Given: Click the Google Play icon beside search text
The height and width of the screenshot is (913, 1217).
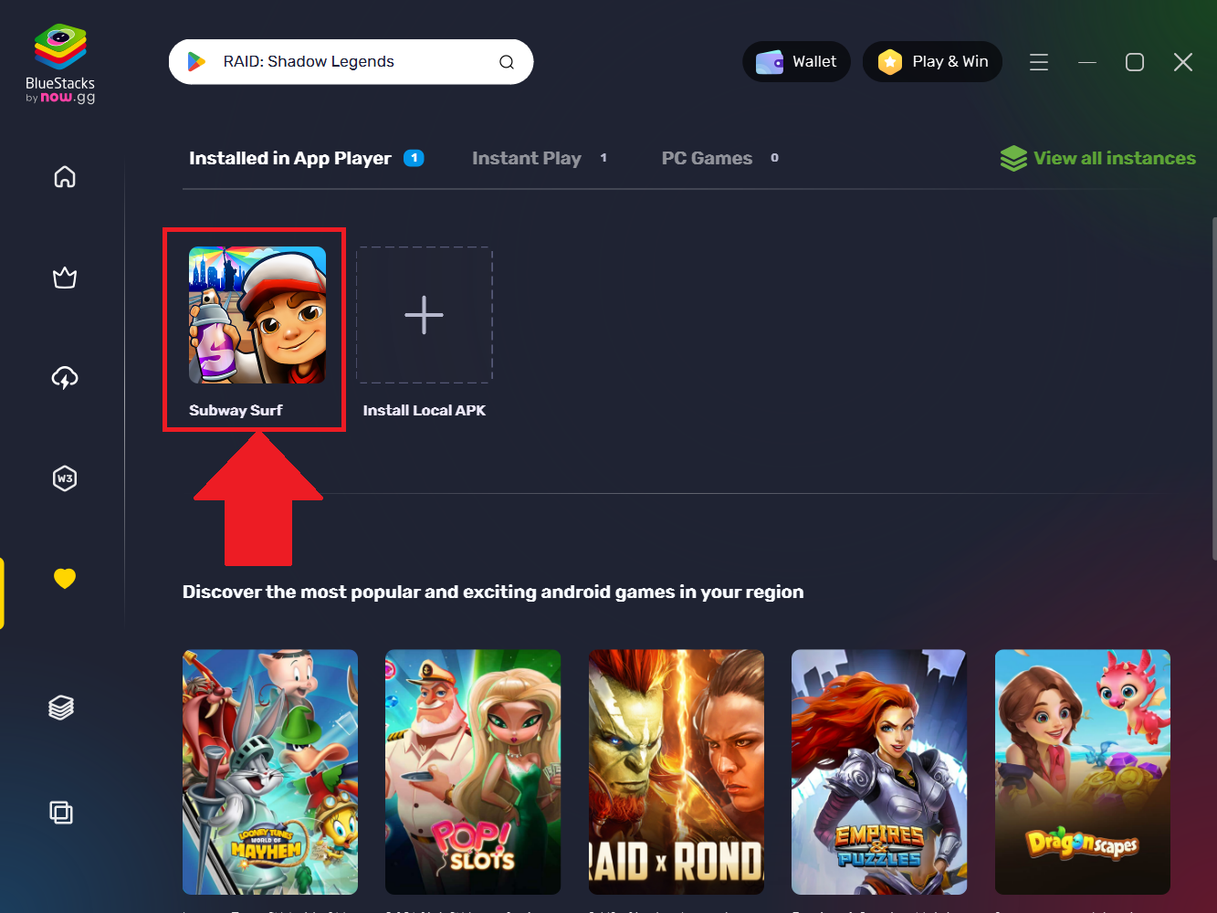Looking at the screenshot, I should pos(195,61).
